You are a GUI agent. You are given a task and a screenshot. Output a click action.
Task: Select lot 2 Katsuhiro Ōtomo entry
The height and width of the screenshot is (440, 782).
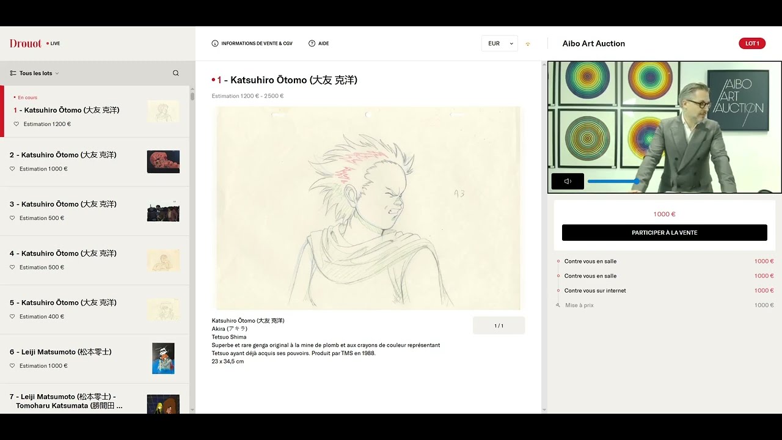point(95,162)
